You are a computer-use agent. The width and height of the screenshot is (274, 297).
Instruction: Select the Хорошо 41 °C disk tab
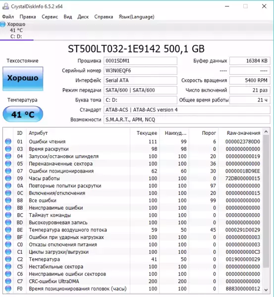coord(17,30)
